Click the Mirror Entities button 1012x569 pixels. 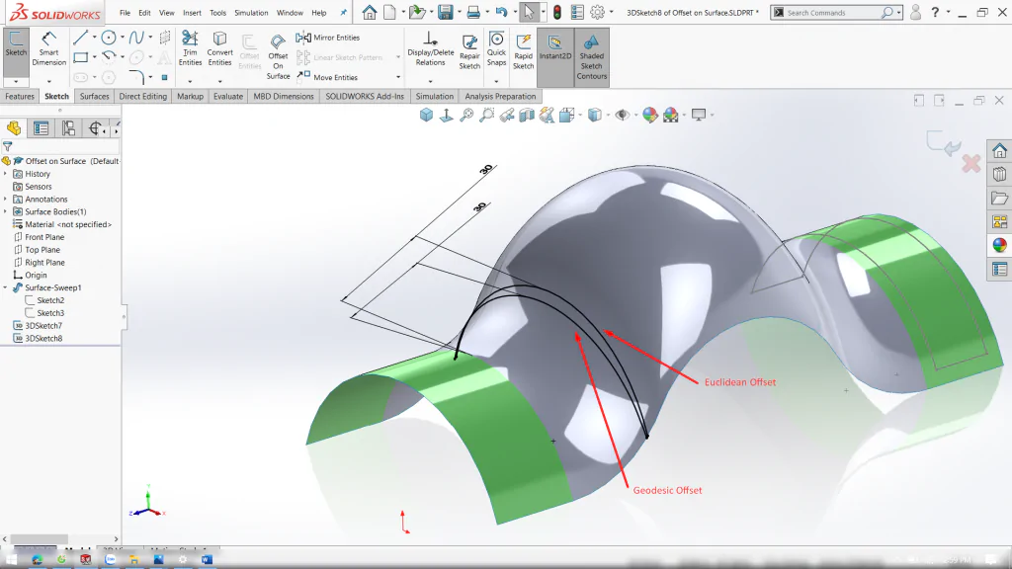(328, 38)
